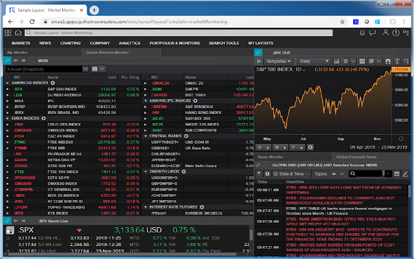
Task: Click the save icon beside X-Asset dropdown
Action: point(95,69)
